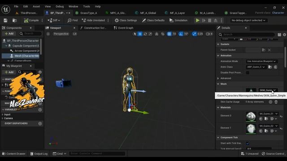
Task: Open the File menu
Action: click(x=16, y=6)
